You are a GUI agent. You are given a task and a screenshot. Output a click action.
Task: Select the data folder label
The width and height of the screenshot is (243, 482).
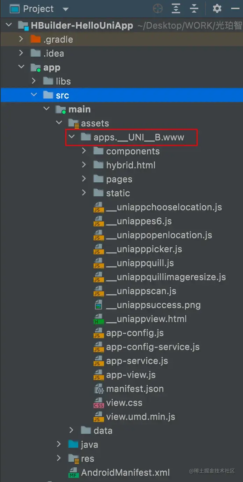click(103, 431)
